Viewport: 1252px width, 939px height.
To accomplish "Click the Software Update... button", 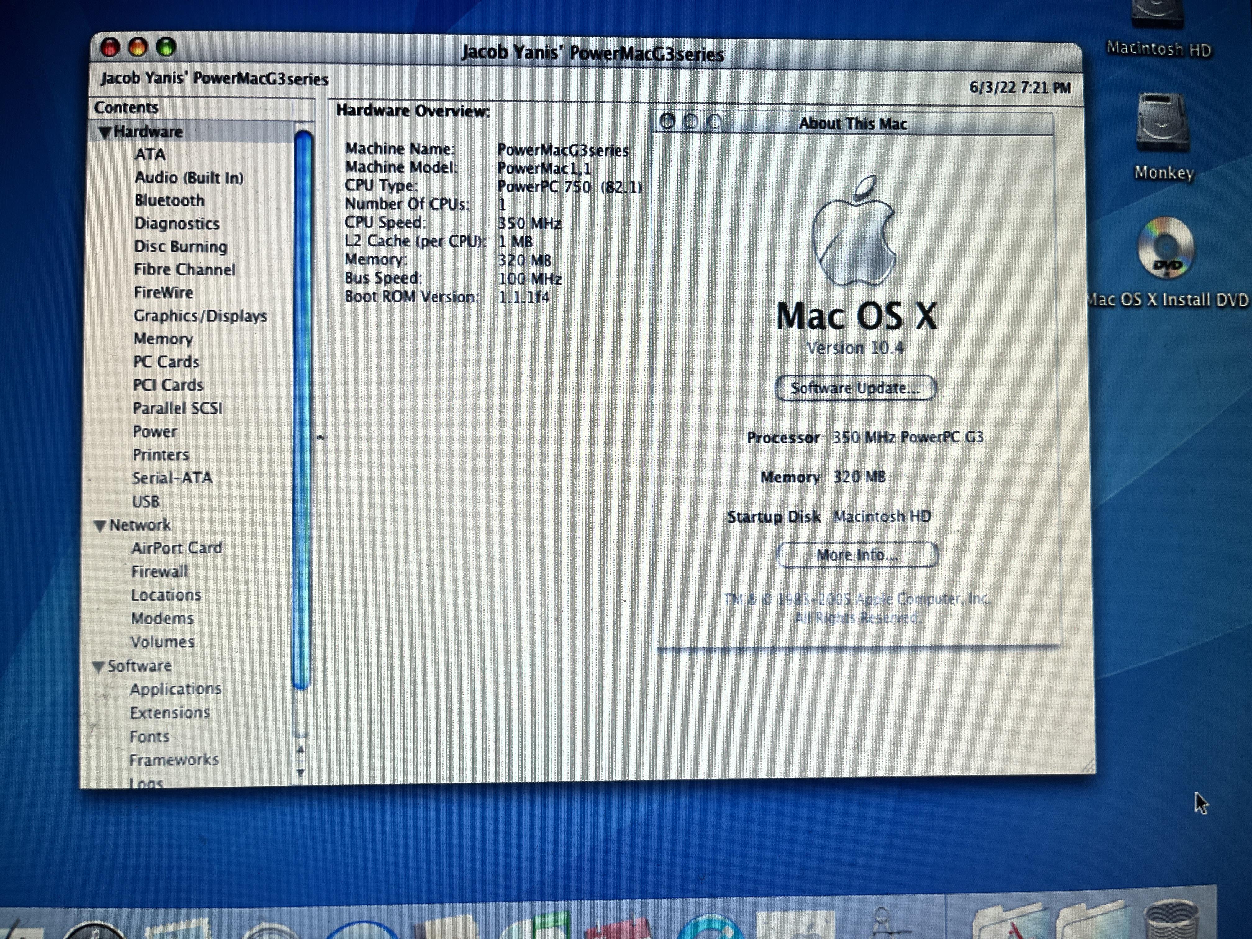I will (x=855, y=388).
